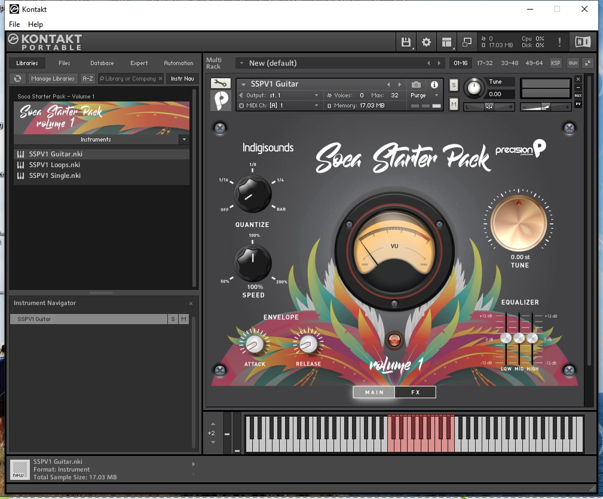Open the save (floppy disk) menu

406,42
